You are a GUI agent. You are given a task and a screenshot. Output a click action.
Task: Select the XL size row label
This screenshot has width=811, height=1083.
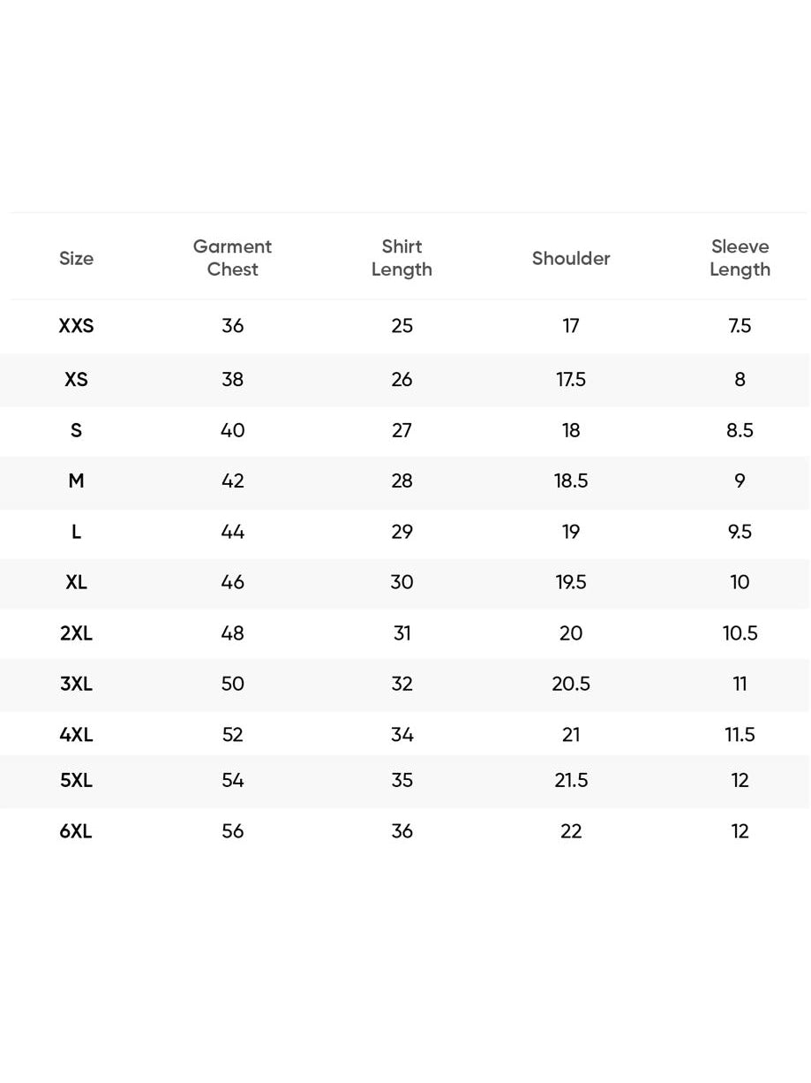[x=76, y=582]
